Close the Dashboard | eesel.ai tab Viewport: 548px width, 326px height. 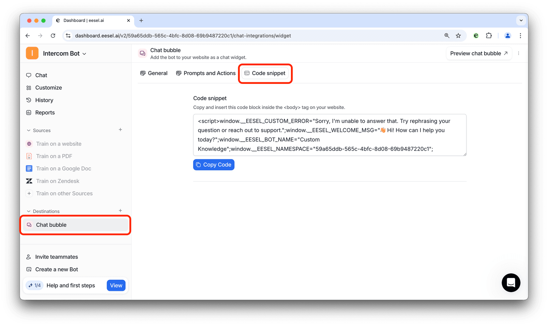click(129, 20)
